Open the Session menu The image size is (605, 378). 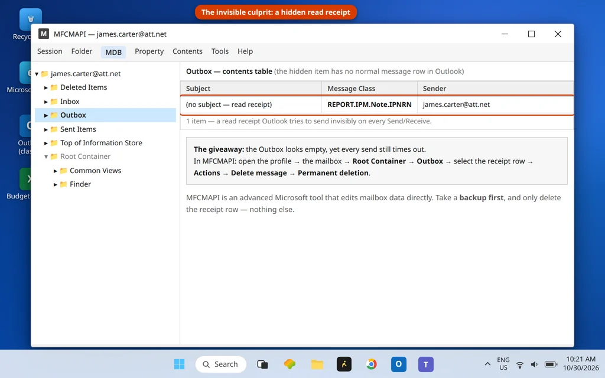tap(50, 51)
